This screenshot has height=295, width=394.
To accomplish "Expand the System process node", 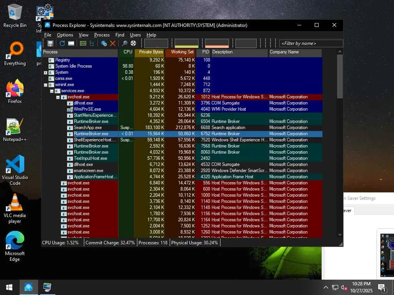I will pyautogui.click(x=45, y=73).
